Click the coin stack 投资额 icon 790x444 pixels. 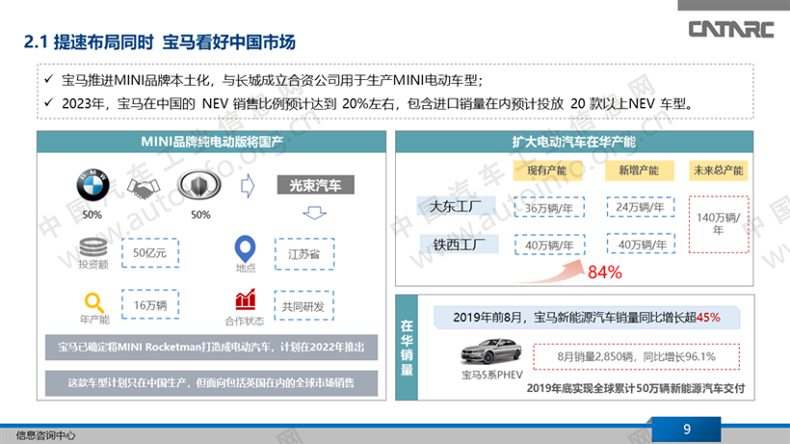pos(93,248)
